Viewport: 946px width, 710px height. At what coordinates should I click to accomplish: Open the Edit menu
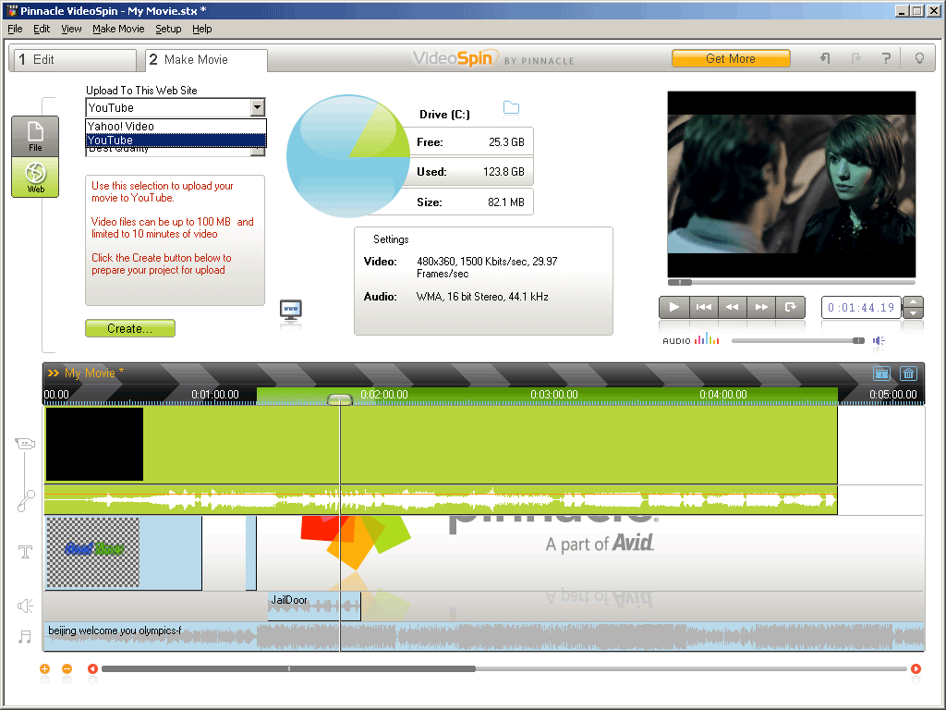click(42, 29)
